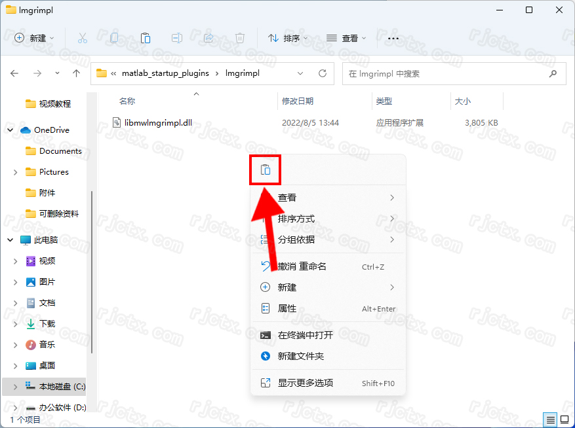Click the refresh button beside address bar
The height and width of the screenshot is (428, 575).
click(322, 73)
